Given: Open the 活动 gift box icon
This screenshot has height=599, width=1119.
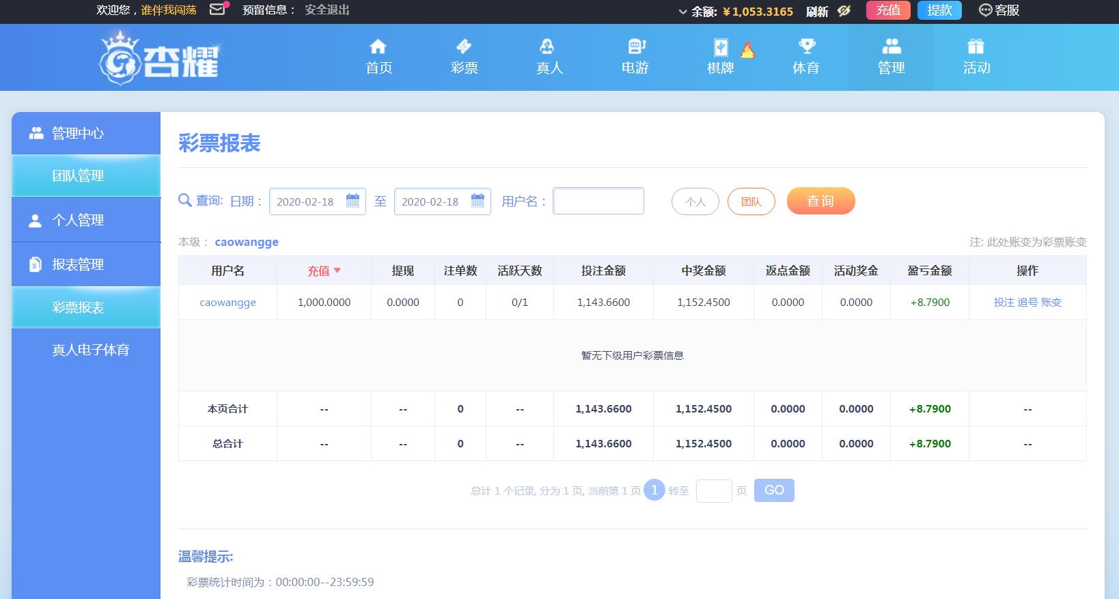Looking at the screenshot, I should (976, 46).
